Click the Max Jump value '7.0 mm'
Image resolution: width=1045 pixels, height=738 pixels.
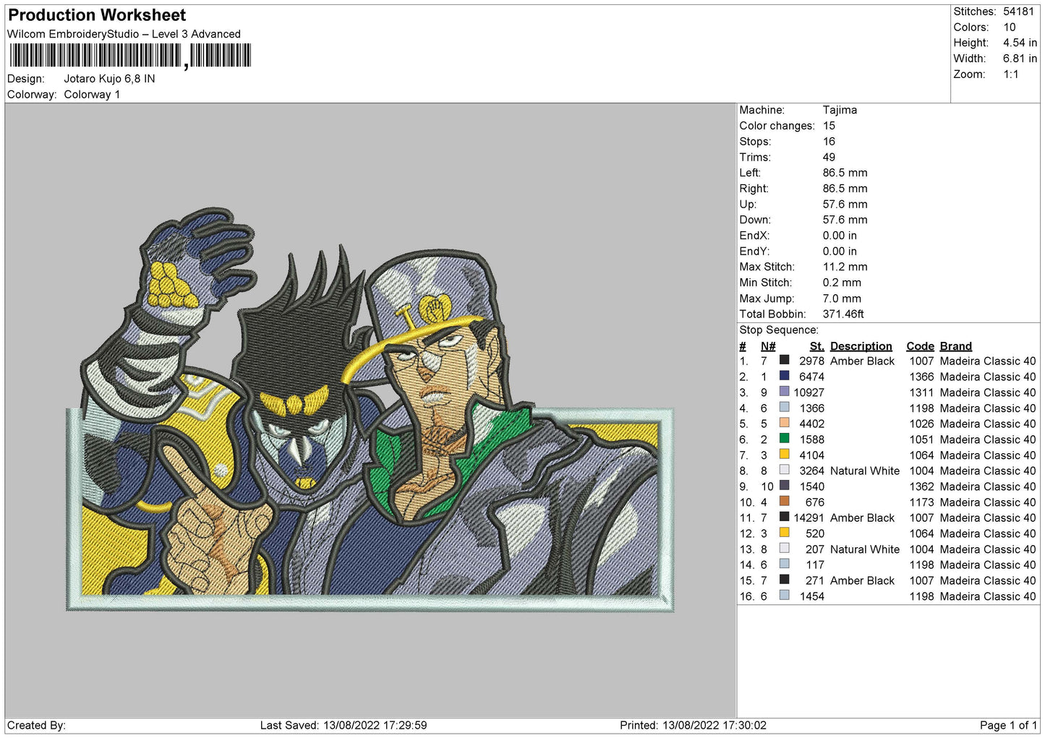click(x=842, y=299)
